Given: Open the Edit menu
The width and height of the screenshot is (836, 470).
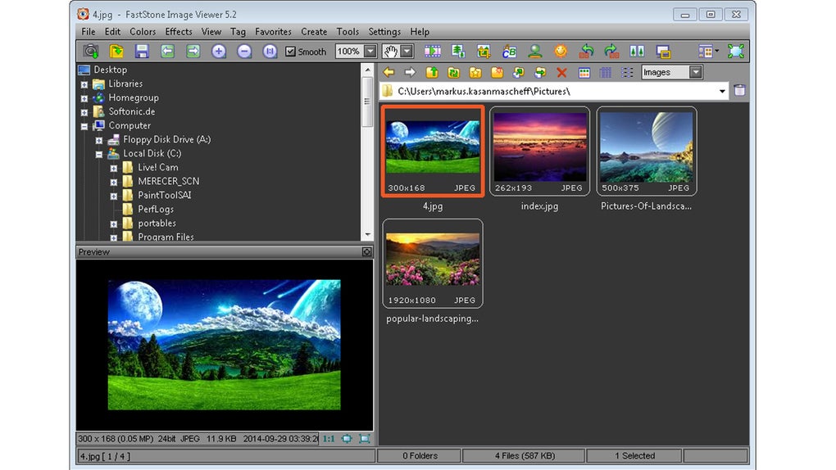Looking at the screenshot, I should [x=112, y=31].
